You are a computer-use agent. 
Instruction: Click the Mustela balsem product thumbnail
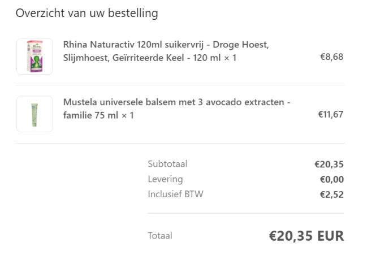click(34, 114)
